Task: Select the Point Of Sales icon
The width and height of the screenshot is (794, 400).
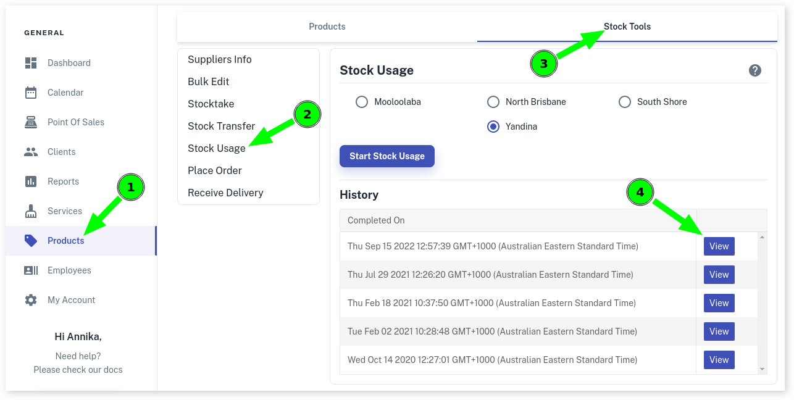Action: tap(30, 122)
